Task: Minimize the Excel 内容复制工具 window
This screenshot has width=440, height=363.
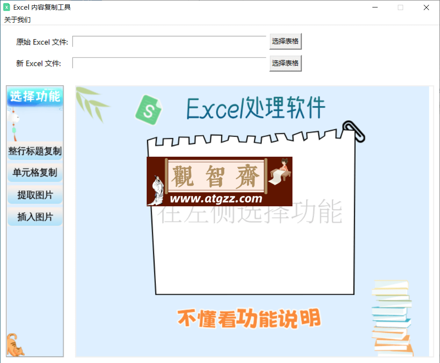Action: tap(375, 7)
